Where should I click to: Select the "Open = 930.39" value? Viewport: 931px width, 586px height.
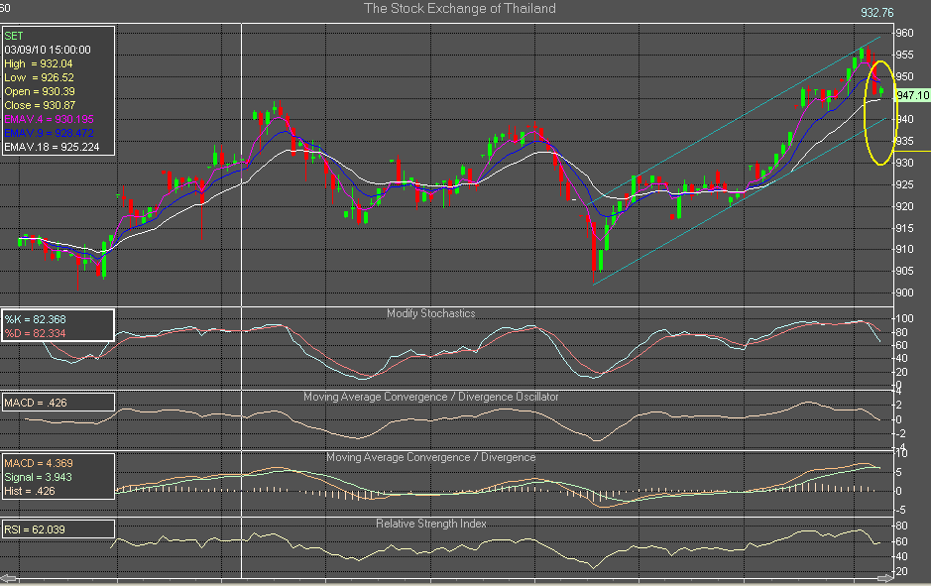click(40, 91)
